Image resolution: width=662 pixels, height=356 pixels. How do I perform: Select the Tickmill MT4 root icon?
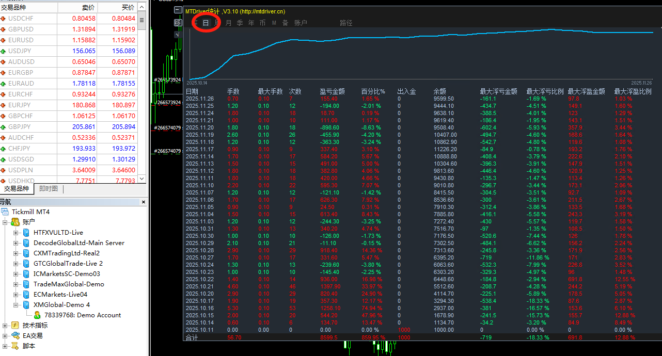(x=6, y=212)
